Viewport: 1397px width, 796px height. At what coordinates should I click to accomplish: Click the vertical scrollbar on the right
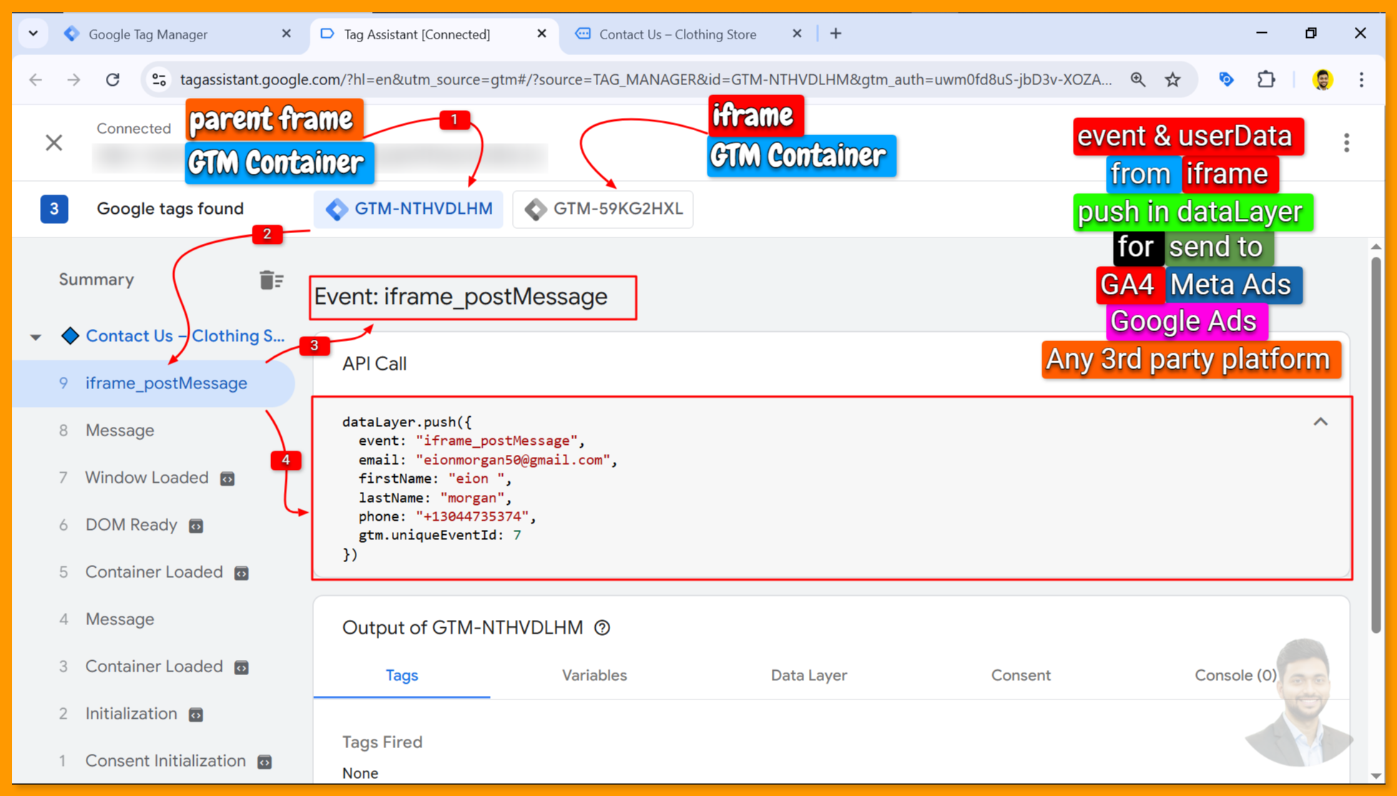[x=1376, y=443]
